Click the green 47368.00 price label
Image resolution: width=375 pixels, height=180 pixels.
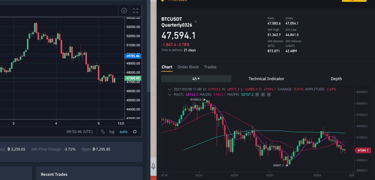click(133, 78)
